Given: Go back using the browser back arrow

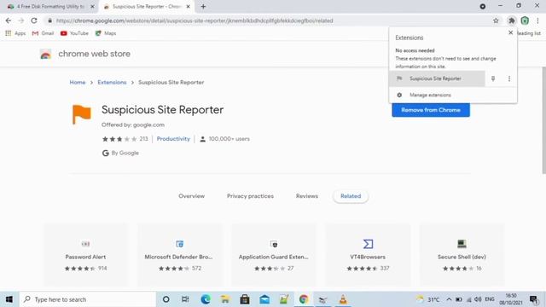Looking at the screenshot, I should pyautogui.click(x=9, y=20).
